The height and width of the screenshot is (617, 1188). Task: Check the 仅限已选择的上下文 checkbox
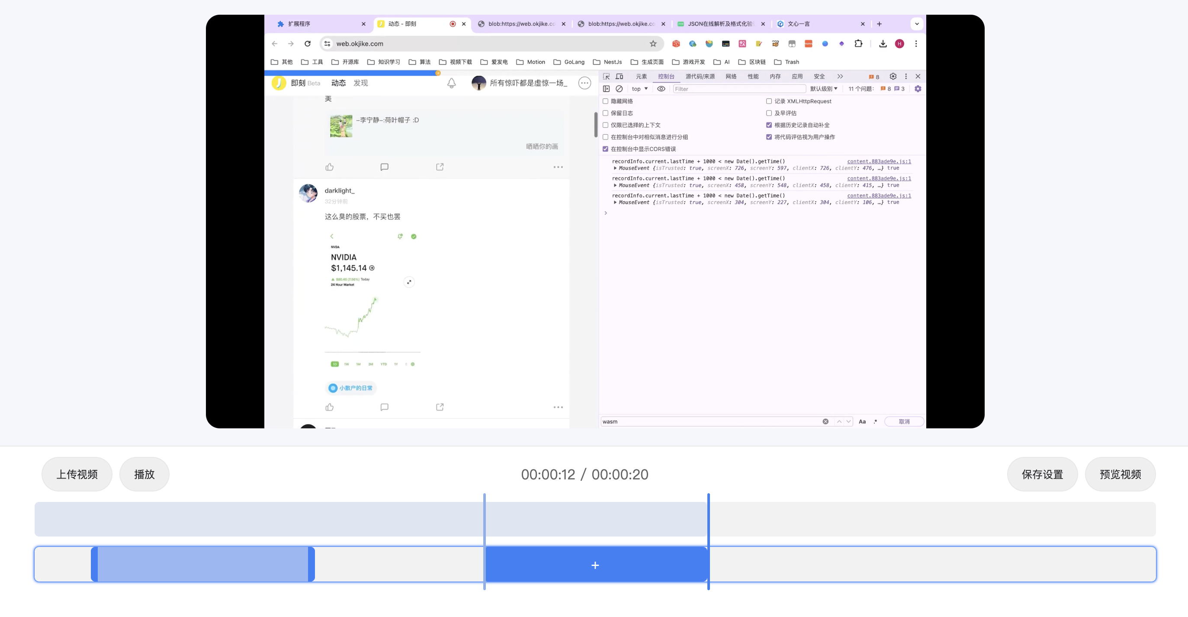606,125
